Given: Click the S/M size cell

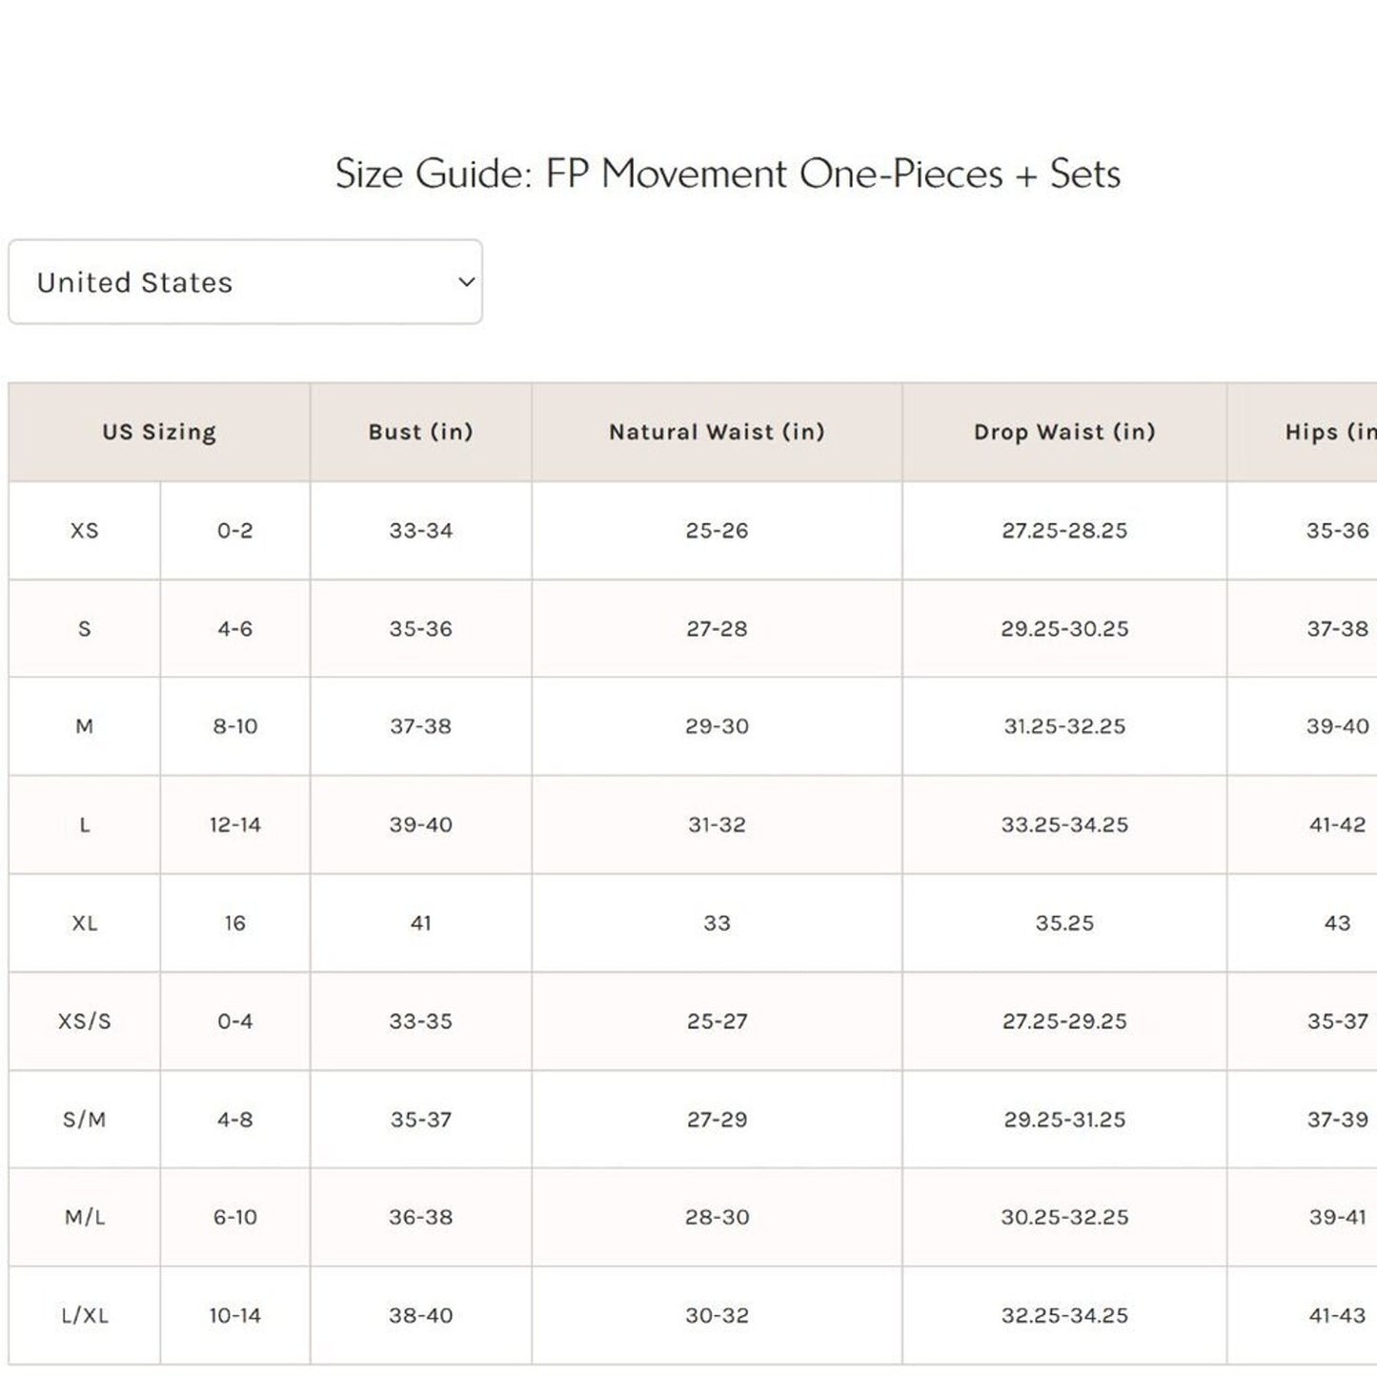Looking at the screenshot, I should tap(85, 1120).
